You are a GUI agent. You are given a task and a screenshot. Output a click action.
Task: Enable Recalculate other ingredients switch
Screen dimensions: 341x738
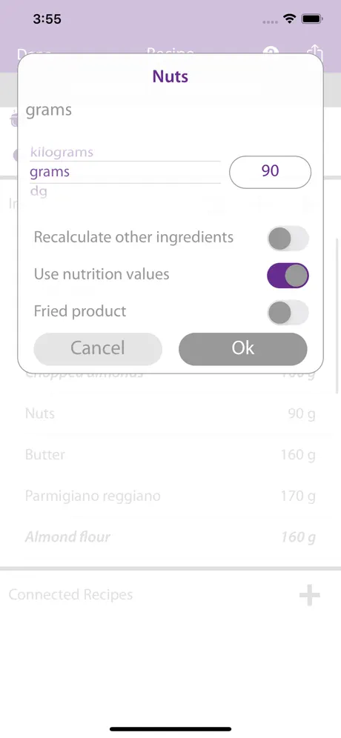(288, 238)
